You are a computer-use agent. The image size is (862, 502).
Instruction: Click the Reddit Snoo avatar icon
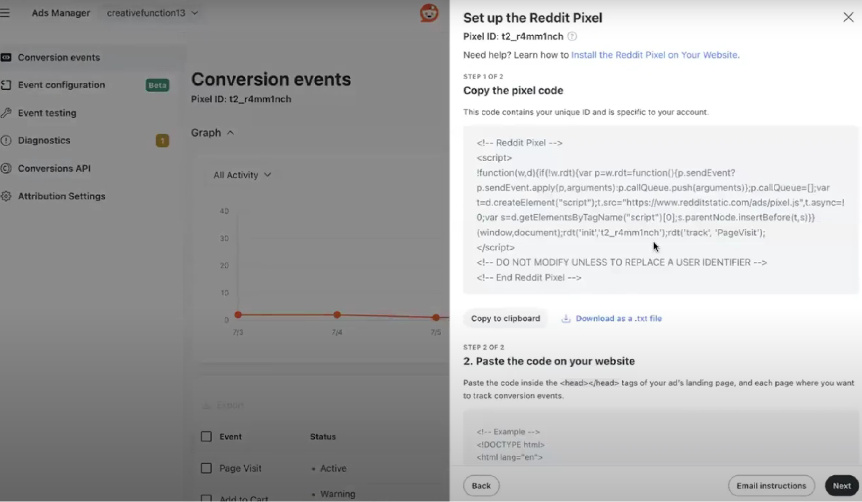(429, 13)
